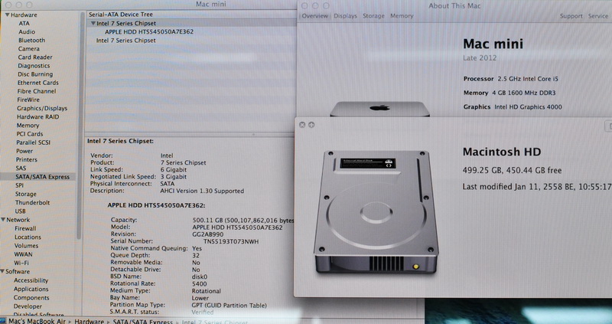The width and height of the screenshot is (612, 324).
Task: Select Volumes under Network
Action: click(26, 246)
